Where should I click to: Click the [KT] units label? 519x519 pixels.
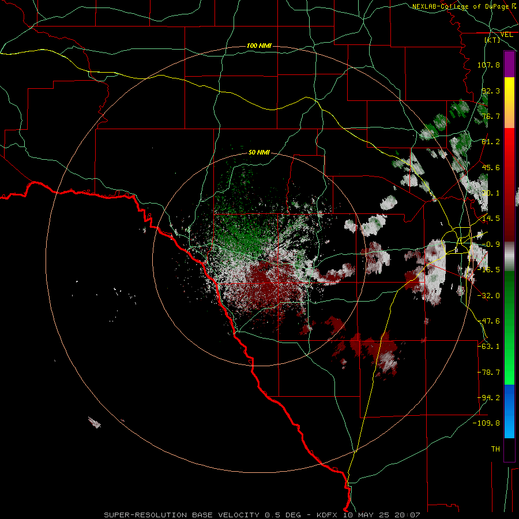[492, 40]
